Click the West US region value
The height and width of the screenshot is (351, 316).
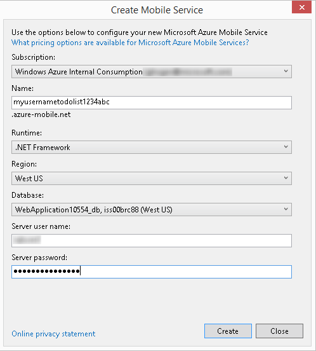(x=29, y=179)
